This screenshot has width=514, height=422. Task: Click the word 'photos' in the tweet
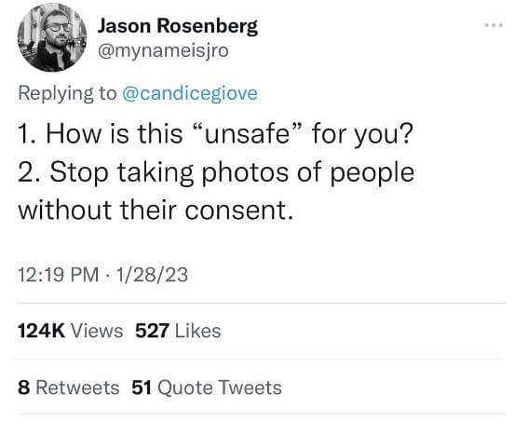(x=245, y=173)
